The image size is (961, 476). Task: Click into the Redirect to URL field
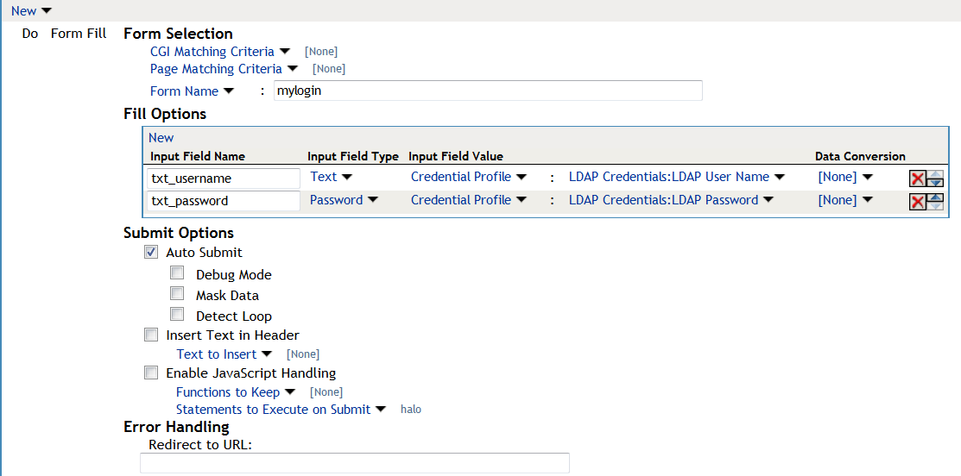click(355, 463)
